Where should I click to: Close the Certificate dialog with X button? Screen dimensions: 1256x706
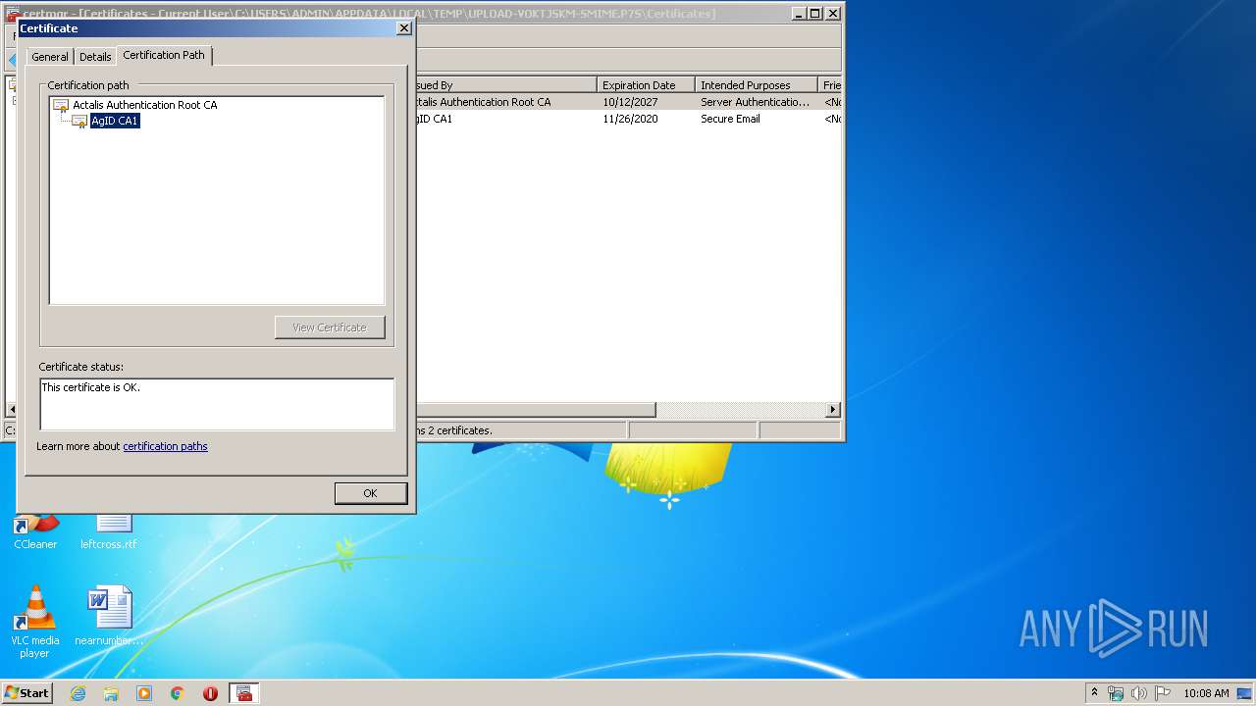[x=403, y=28]
